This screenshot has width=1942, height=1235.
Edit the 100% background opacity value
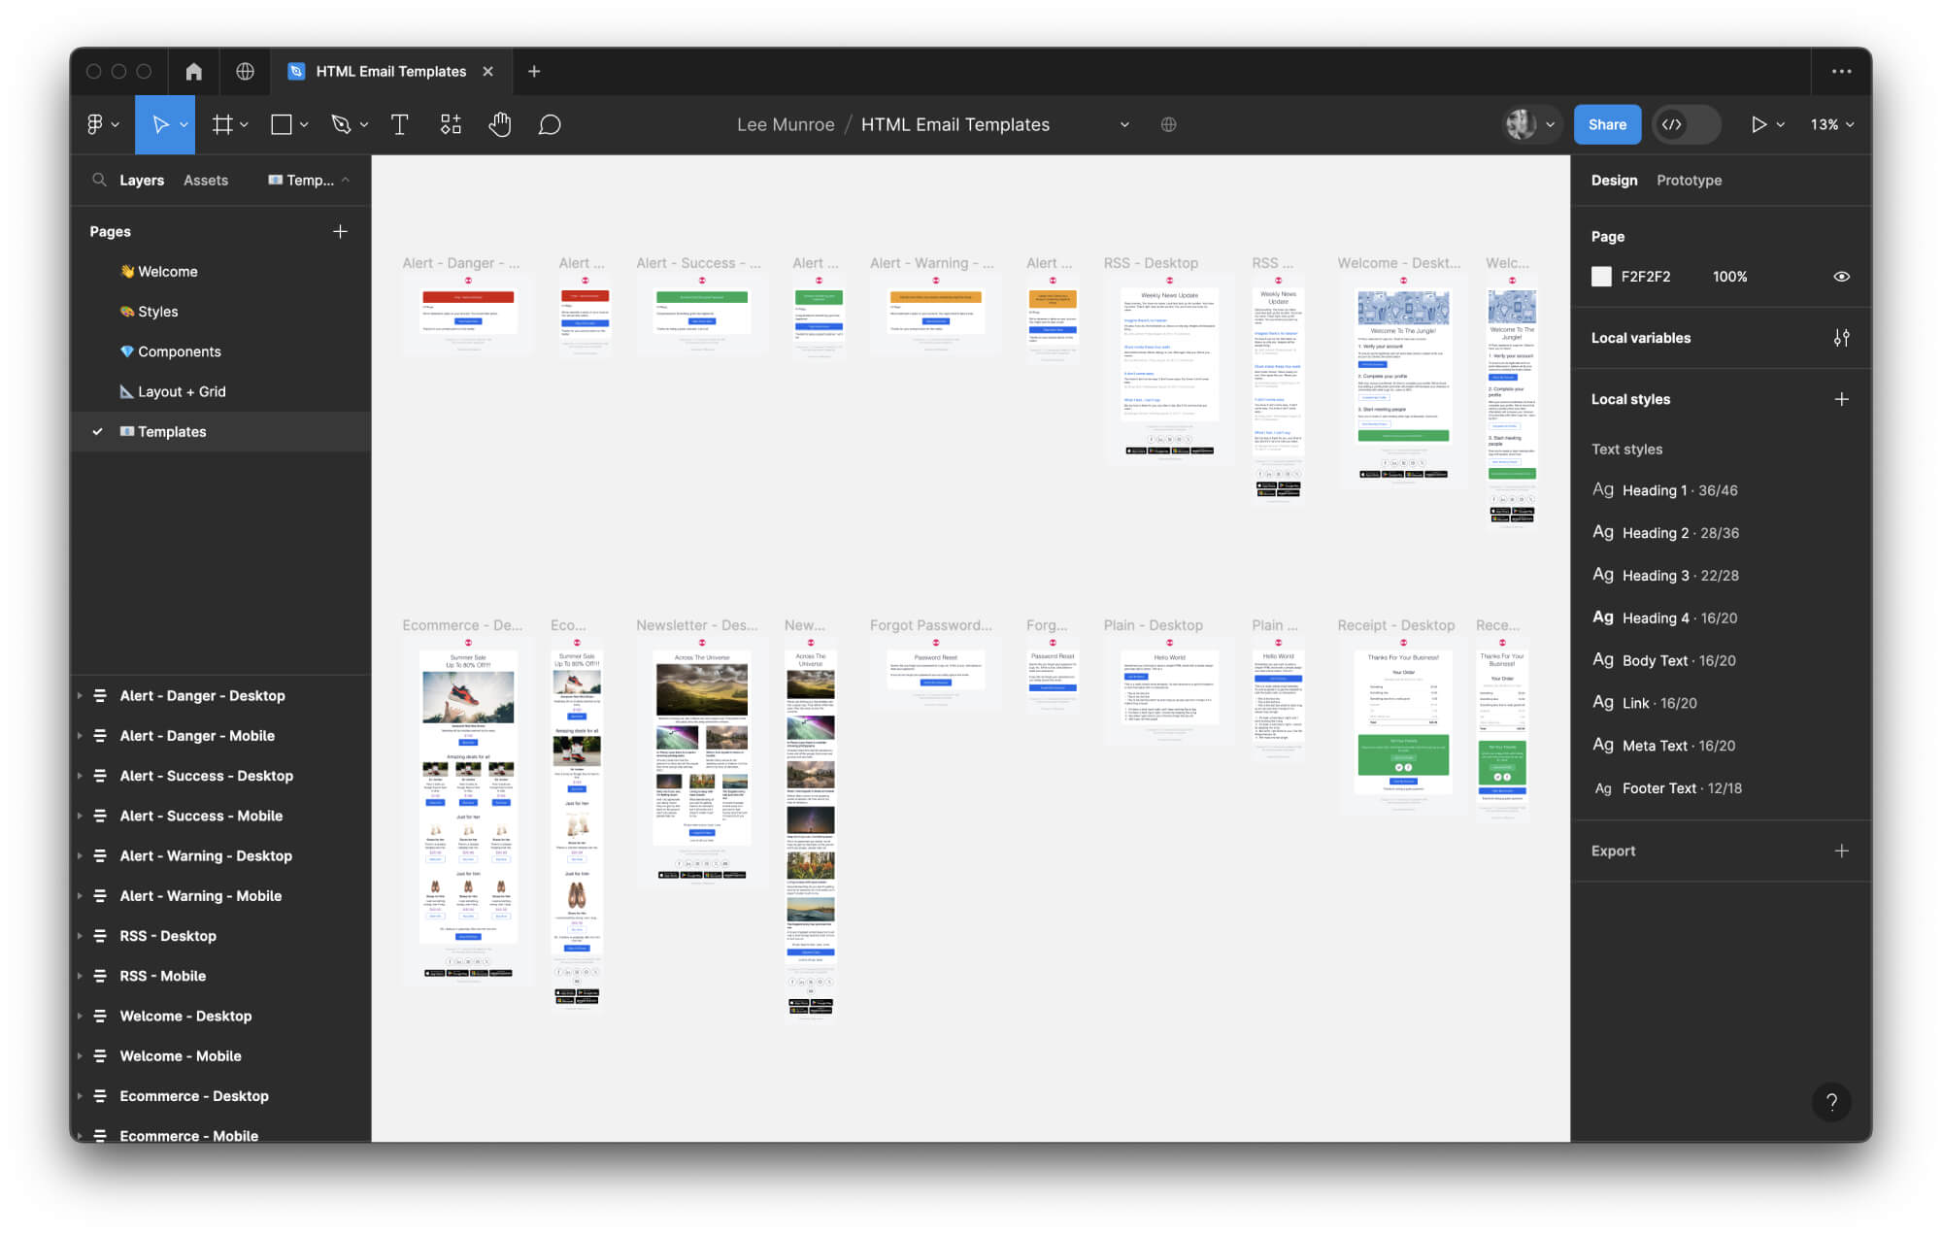click(x=1729, y=277)
